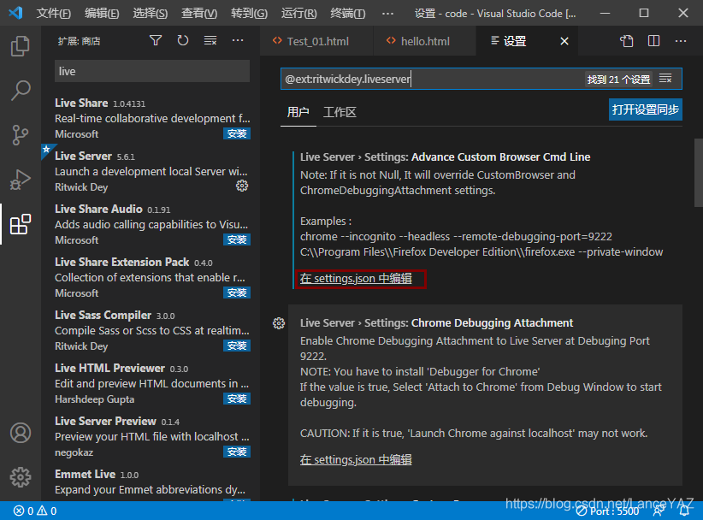This screenshot has height=520, width=703.
Task: Open the 查看(V) menu
Action: pos(199,14)
